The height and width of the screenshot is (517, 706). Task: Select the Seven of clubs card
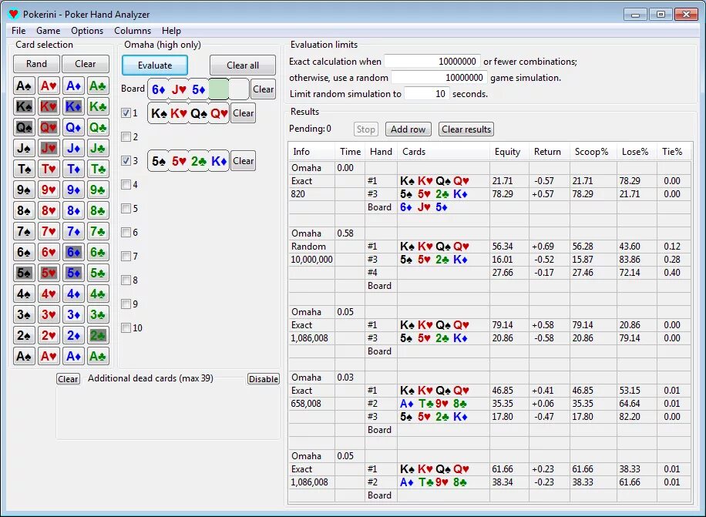[x=98, y=232]
